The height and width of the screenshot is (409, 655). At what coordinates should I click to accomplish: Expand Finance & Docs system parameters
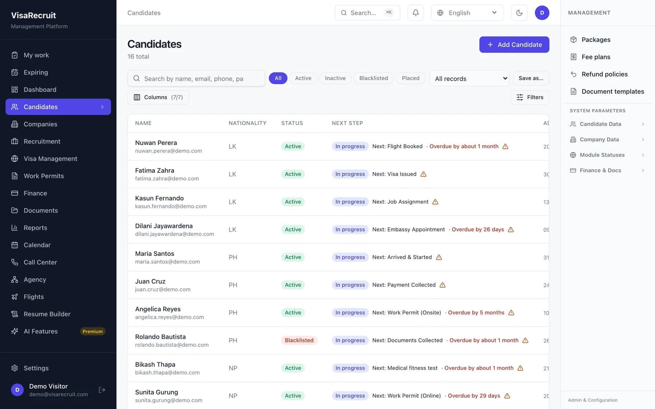[608, 171]
